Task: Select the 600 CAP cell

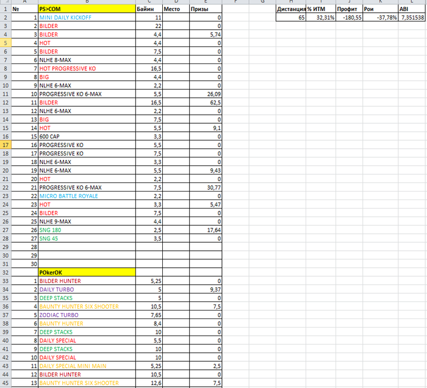Action: 87,137
